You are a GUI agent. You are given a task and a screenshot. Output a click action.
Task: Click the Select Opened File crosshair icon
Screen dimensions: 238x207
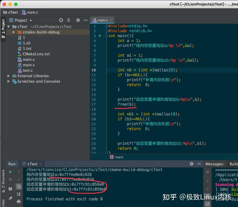pos(61,20)
